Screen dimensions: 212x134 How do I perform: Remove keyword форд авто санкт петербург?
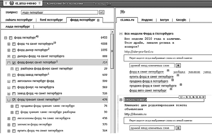pos(171,89)
